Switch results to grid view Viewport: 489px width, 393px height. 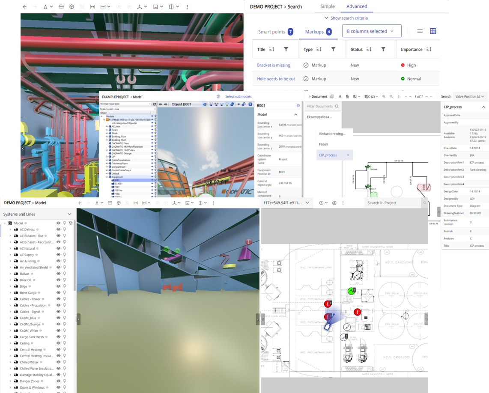[433, 31]
